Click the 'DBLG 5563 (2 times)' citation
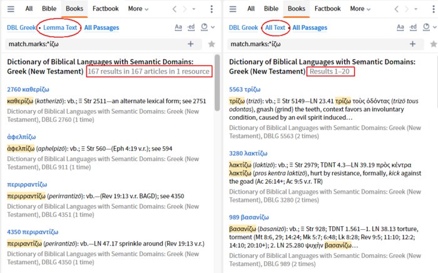The width and height of the screenshot is (438, 273). (291, 136)
